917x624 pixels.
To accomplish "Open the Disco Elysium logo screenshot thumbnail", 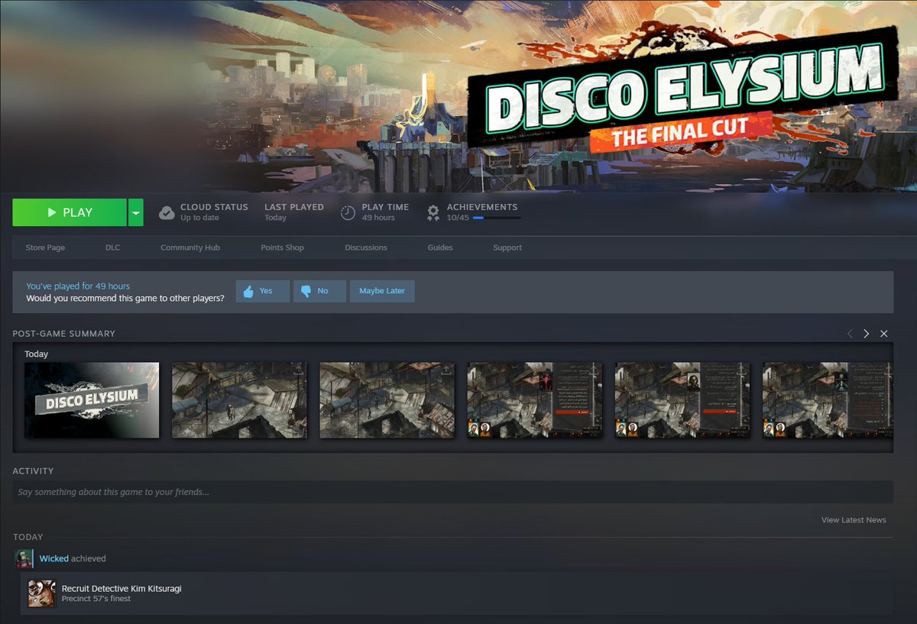I will click(x=92, y=400).
